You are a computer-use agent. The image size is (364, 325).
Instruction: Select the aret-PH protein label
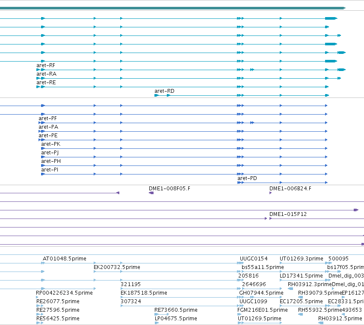(x=51, y=161)
